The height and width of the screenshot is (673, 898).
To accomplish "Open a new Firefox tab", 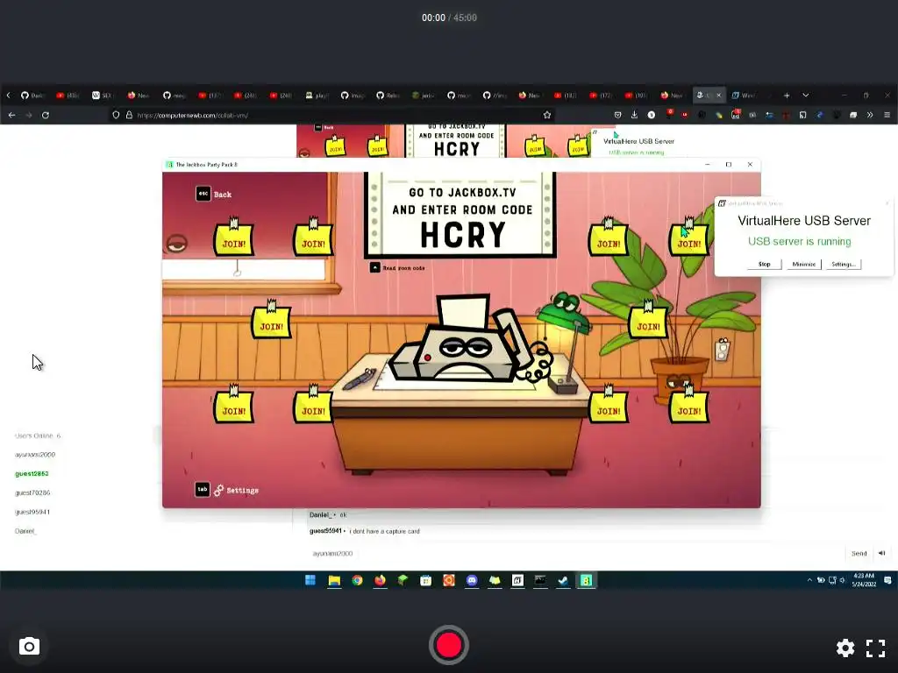I will (x=787, y=96).
